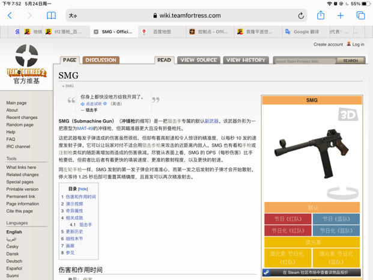Click the Steam community market icon
This screenshot has width=373, height=280.
(267, 272)
